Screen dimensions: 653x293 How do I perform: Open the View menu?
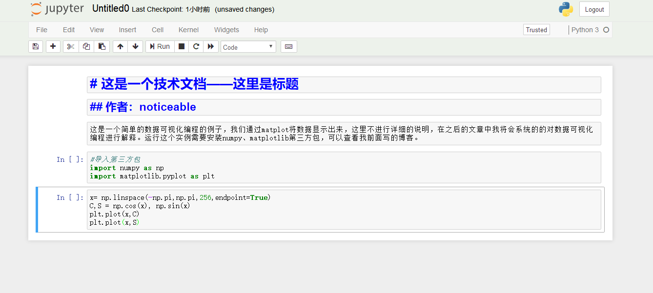97,30
